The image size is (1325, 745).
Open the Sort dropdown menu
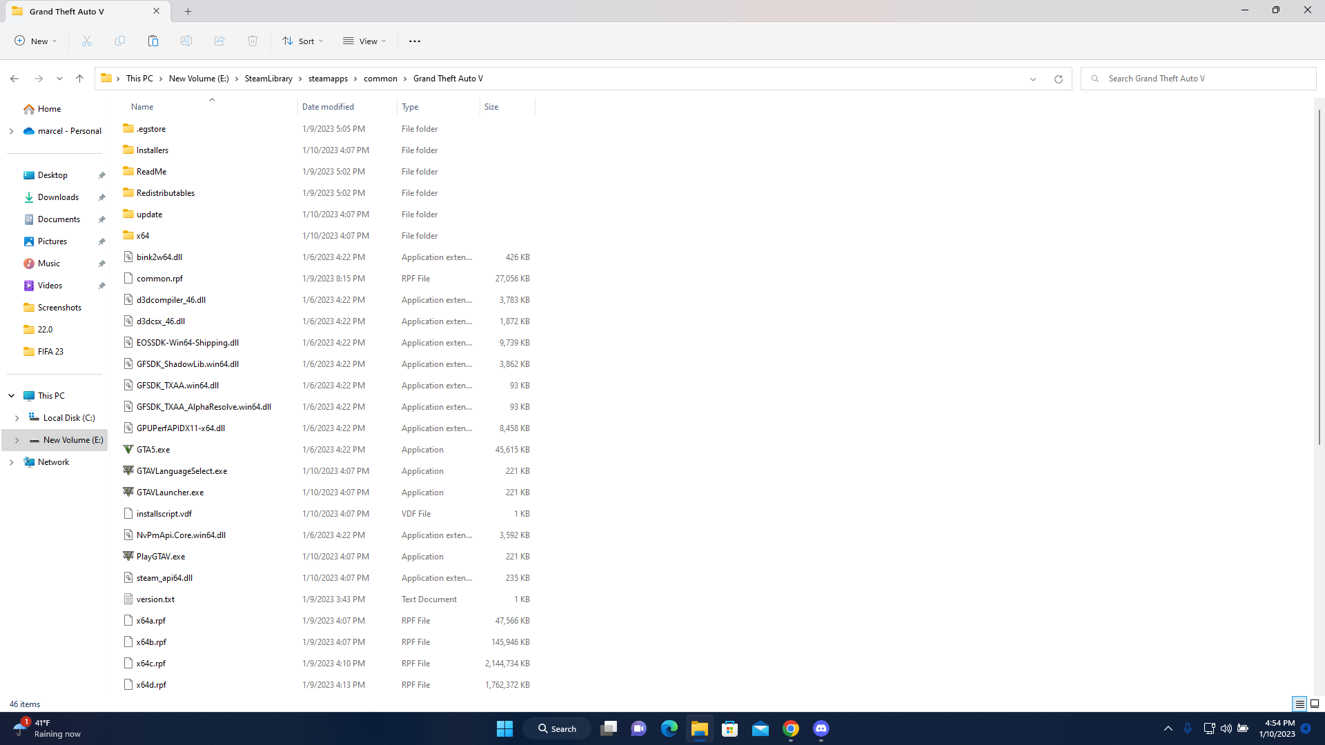302,41
